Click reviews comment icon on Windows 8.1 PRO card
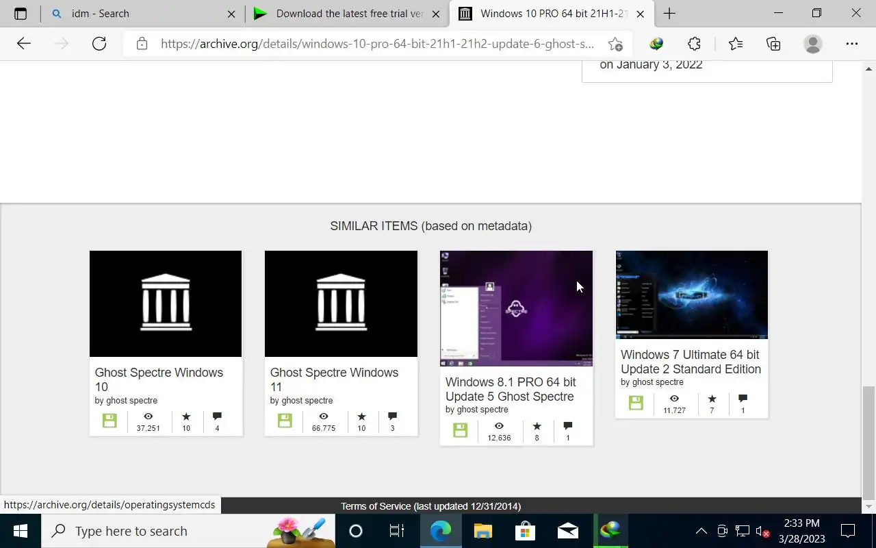The image size is (876, 548). [567, 426]
